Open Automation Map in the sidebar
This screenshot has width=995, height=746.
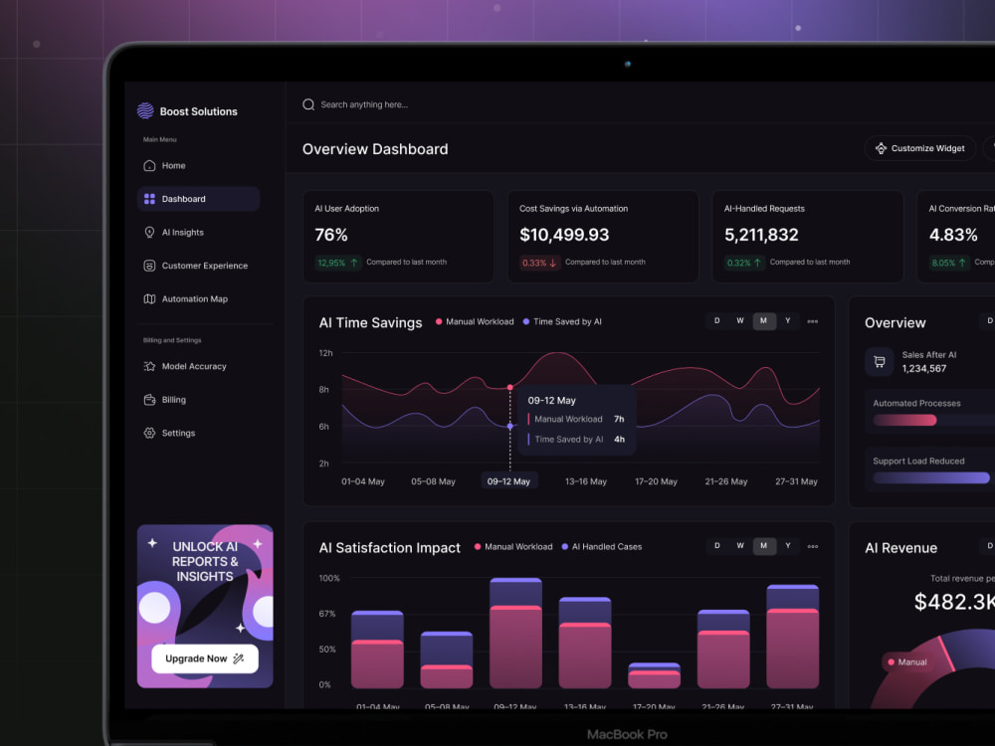199,298
